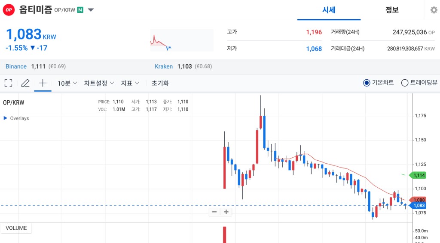This screenshot has height=243, width=440.
Task: Switch to the 시세 tab
Action: click(x=329, y=10)
